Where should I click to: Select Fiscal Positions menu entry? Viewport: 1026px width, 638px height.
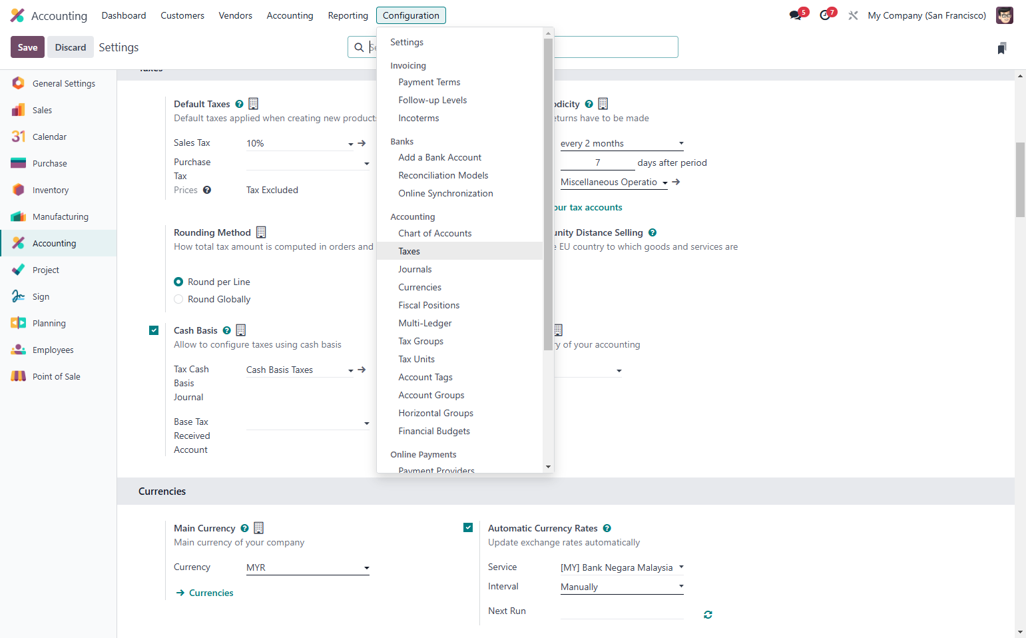[x=460, y=305]
